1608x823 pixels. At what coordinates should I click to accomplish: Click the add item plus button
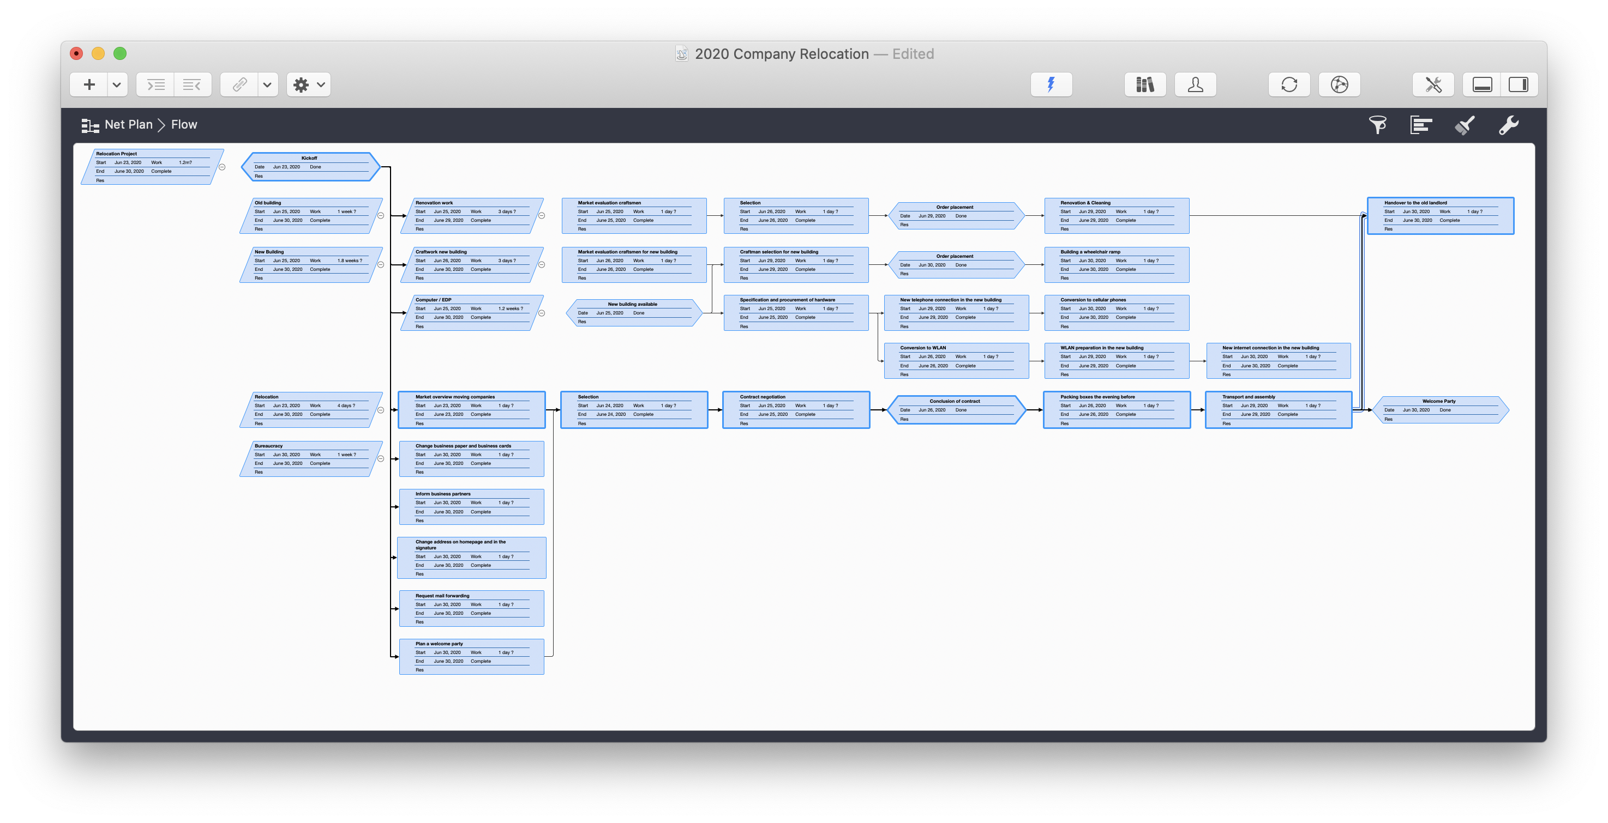[89, 85]
